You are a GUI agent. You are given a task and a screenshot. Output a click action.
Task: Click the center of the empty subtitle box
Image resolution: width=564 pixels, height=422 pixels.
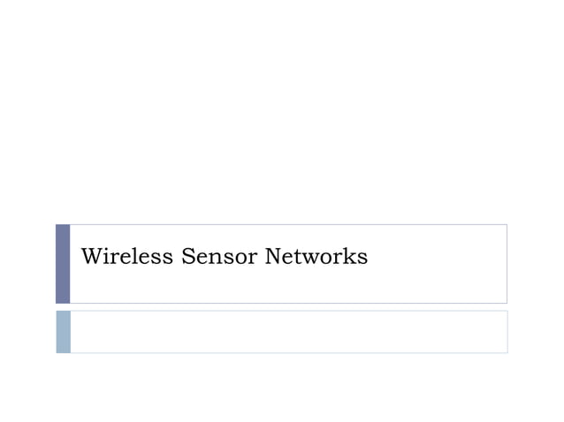tap(288, 331)
